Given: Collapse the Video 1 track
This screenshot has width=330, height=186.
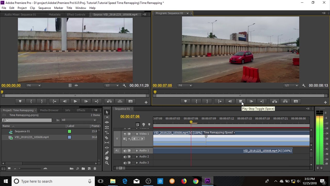Looking at the screenshot, I should pyautogui.click(x=137, y=134).
